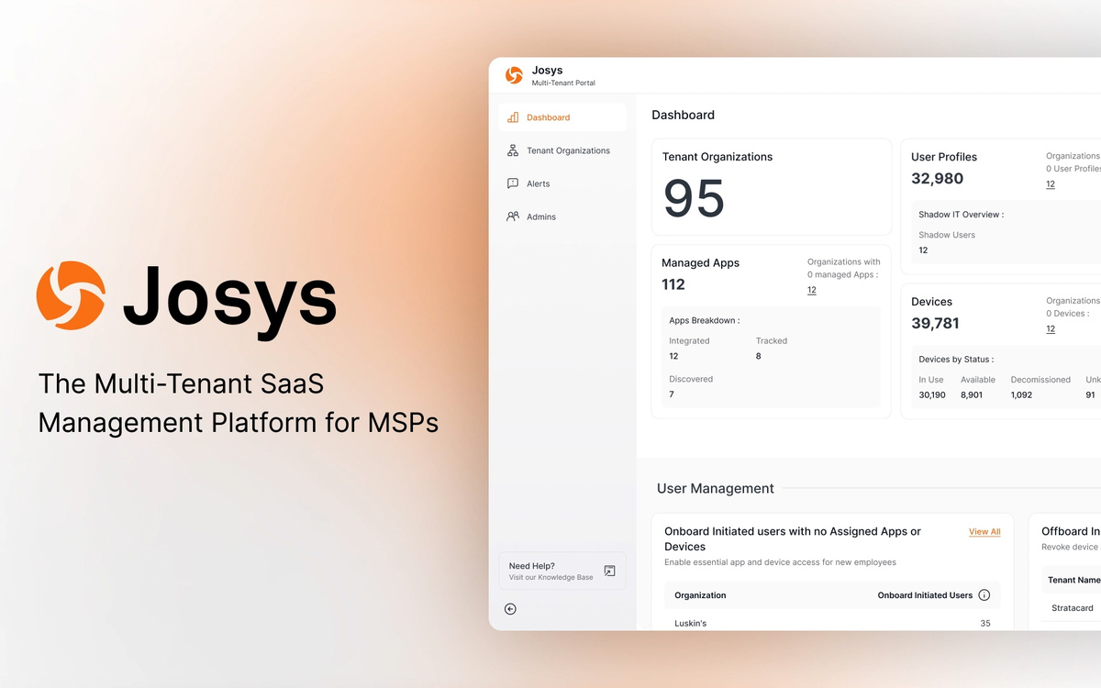This screenshot has width=1101, height=688.
Task: Click the Managed Apps value 112
Action: (673, 284)
